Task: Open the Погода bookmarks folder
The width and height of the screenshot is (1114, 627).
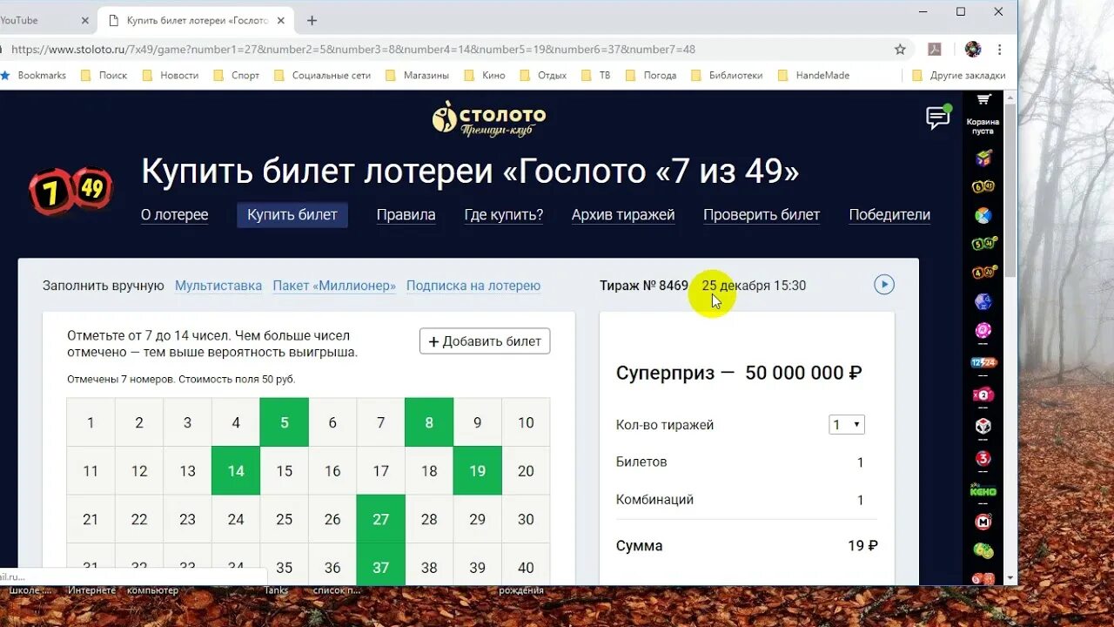Action: click(x=651, y=76)
